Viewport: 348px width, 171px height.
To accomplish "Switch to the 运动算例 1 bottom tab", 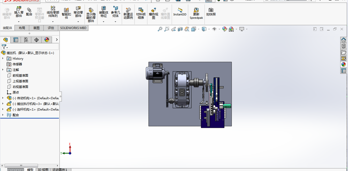I will (x=60, y=169).
